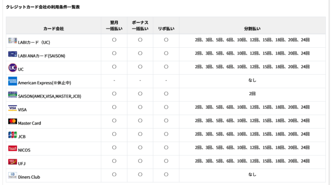This screenshot has width=334, height=185.
Task: Click the American Express card logo
Action: (x=13, y=81)
